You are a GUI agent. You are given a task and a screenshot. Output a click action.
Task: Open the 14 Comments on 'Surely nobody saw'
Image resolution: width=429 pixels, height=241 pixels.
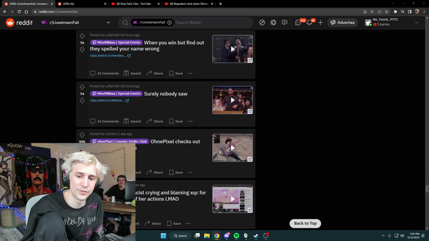105,121
